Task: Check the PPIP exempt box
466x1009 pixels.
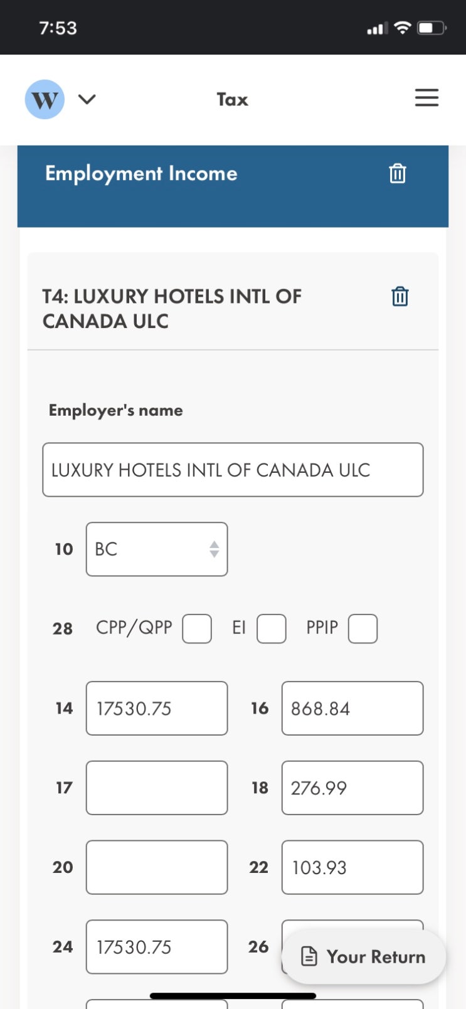Action: (x=363, y=628)
